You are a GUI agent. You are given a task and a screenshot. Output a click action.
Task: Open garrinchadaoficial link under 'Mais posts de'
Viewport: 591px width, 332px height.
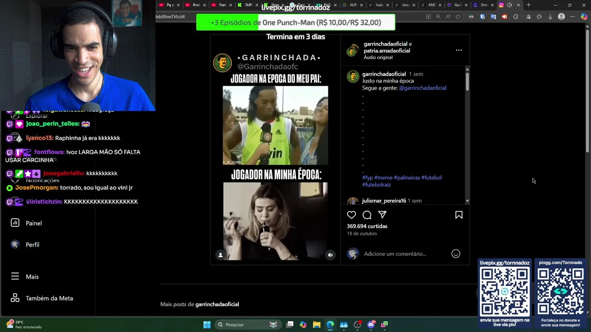click(x=217, y=304)
